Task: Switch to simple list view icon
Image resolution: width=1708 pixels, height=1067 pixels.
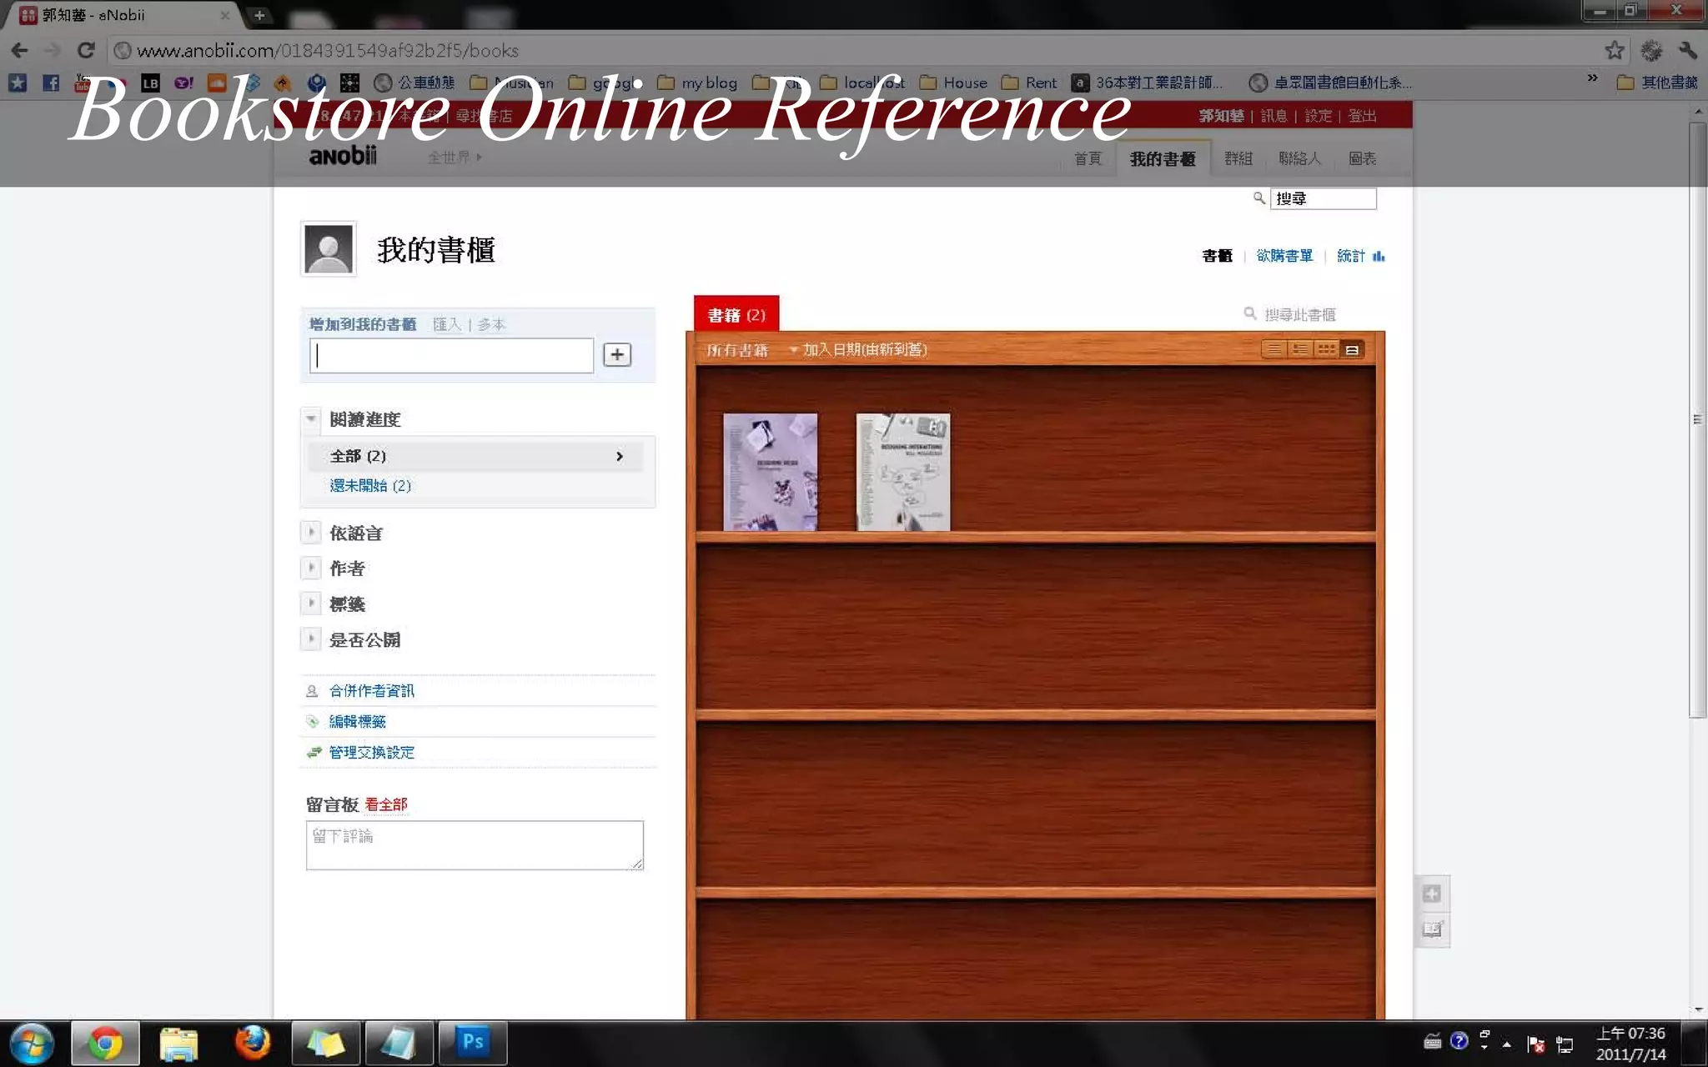Action: tap(1273, 349)
